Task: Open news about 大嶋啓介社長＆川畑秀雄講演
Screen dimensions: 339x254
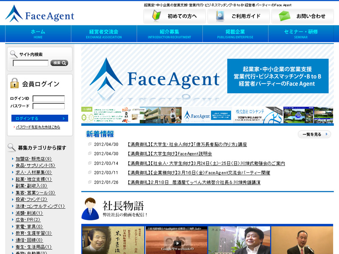Action: [x=194, y=182]
